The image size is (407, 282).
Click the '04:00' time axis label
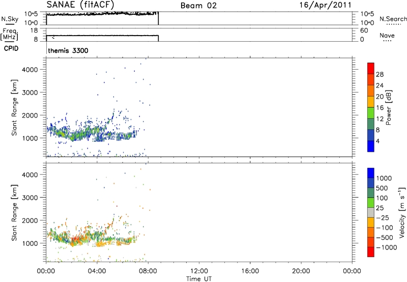97,271
